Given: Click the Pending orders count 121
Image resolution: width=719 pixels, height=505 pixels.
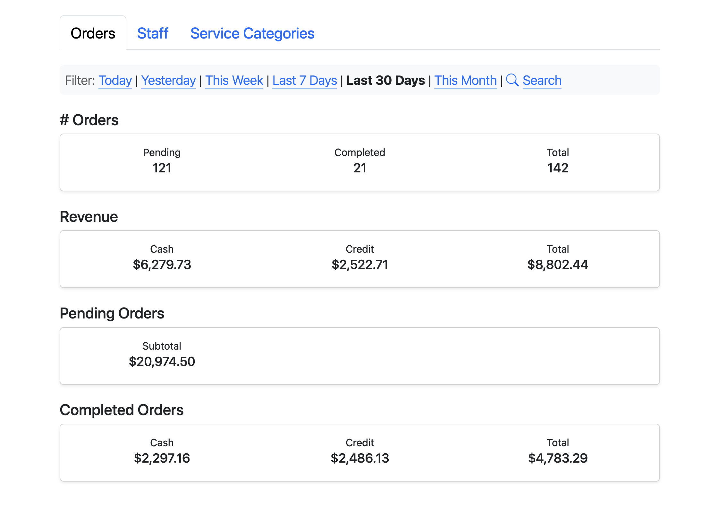Looking at the screenshot, I should pyautogui.click(x=162, y=168).
